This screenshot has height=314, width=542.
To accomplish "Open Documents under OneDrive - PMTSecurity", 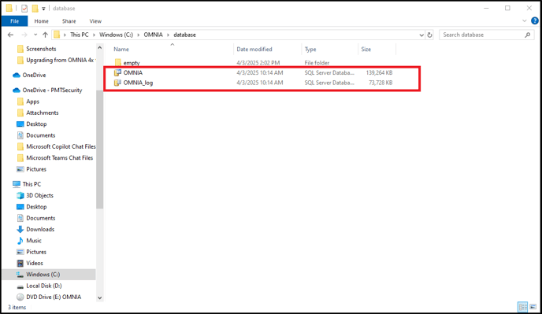I will click(41, 135).
